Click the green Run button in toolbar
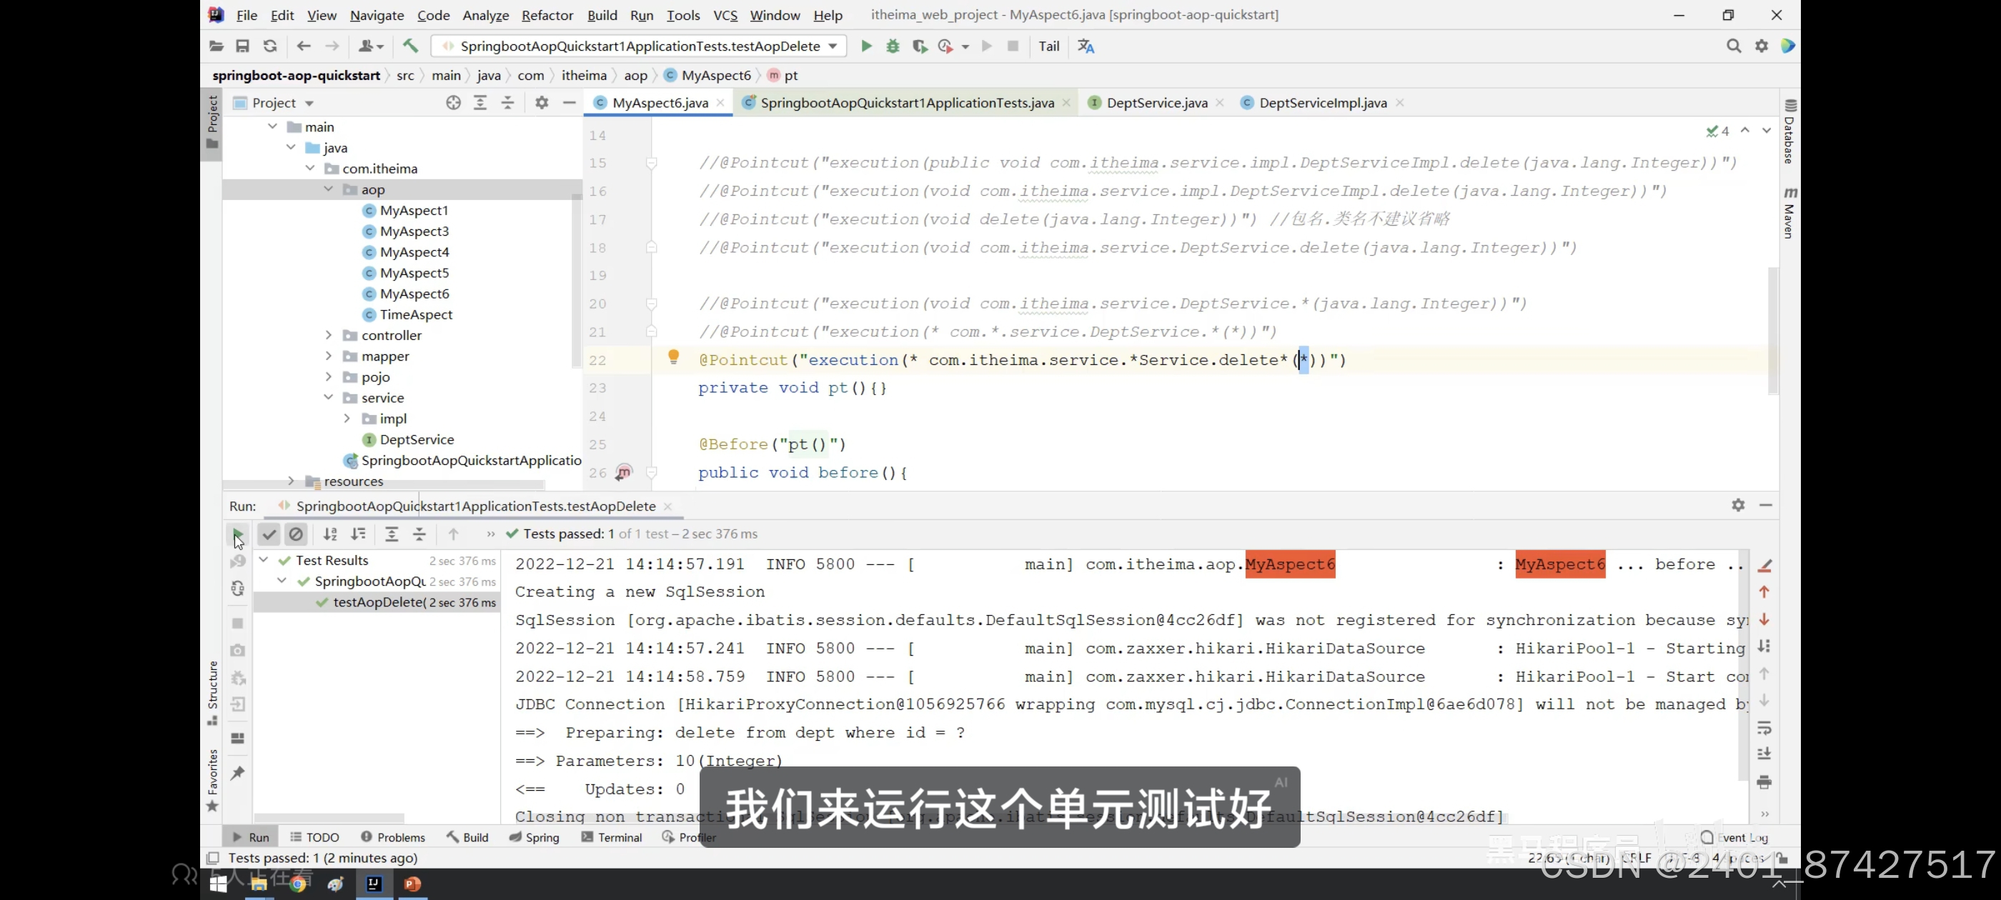Screen dimensions: 2001x900 tap(866, 46)
